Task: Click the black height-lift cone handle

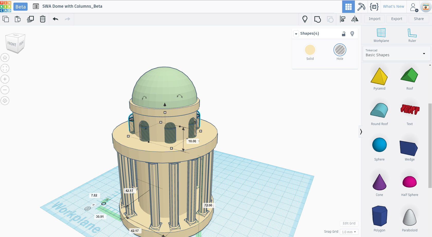Action: coord(165,105)
